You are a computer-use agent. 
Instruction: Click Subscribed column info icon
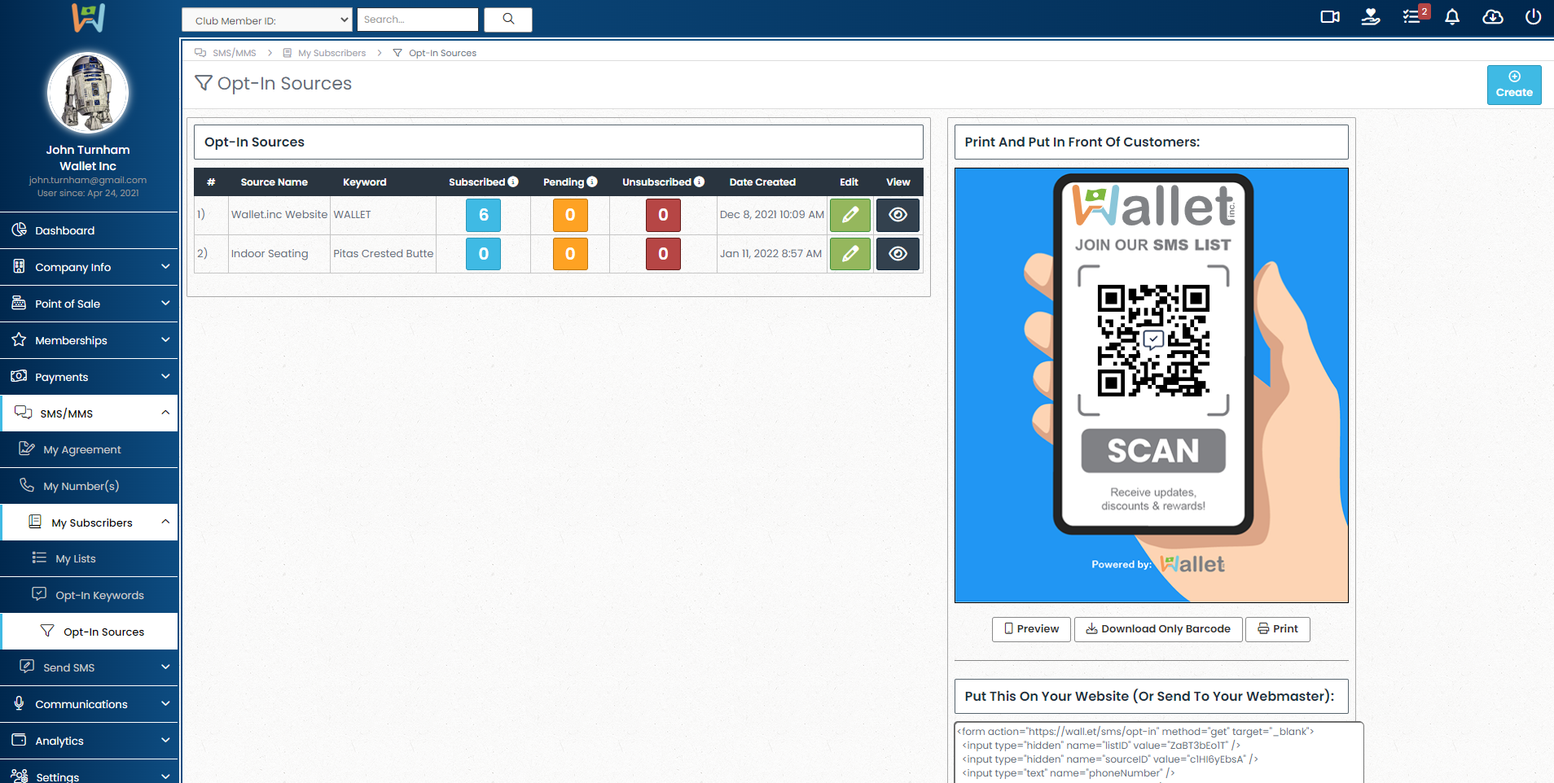(x=513, y=182)
